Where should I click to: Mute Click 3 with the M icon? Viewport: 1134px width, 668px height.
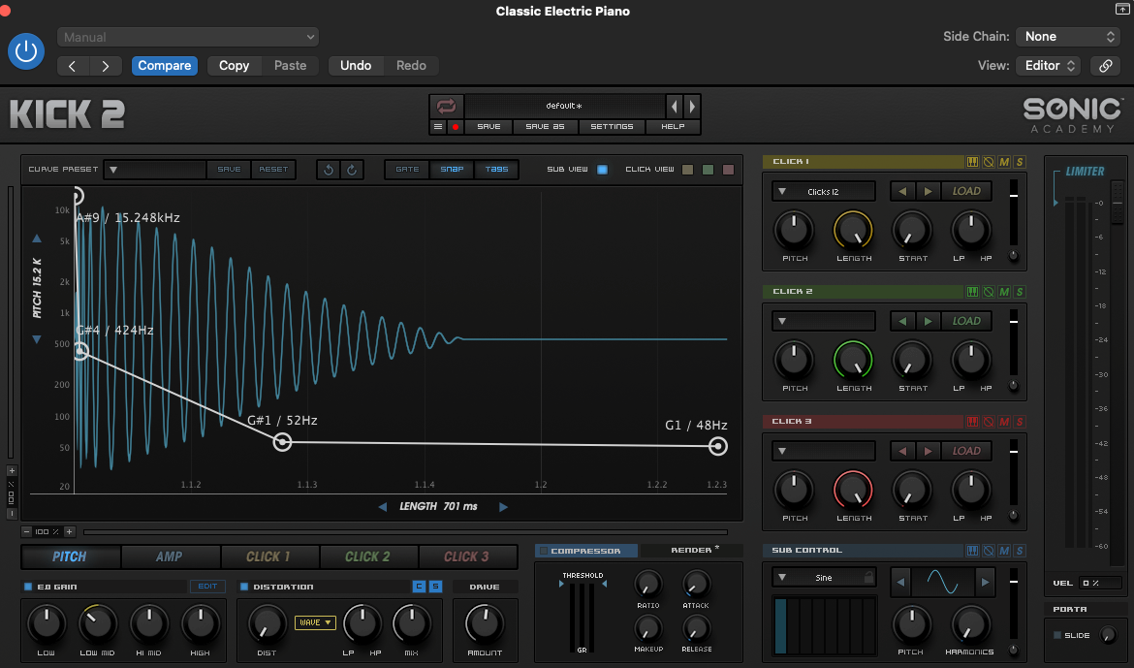pos(1004,421)
